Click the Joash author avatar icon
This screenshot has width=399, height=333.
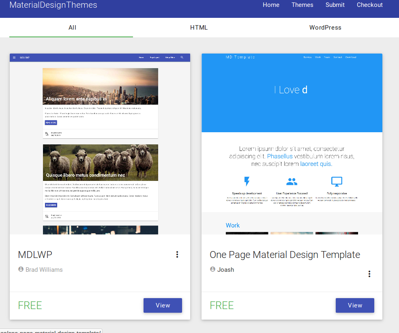[x=213, y=269]
